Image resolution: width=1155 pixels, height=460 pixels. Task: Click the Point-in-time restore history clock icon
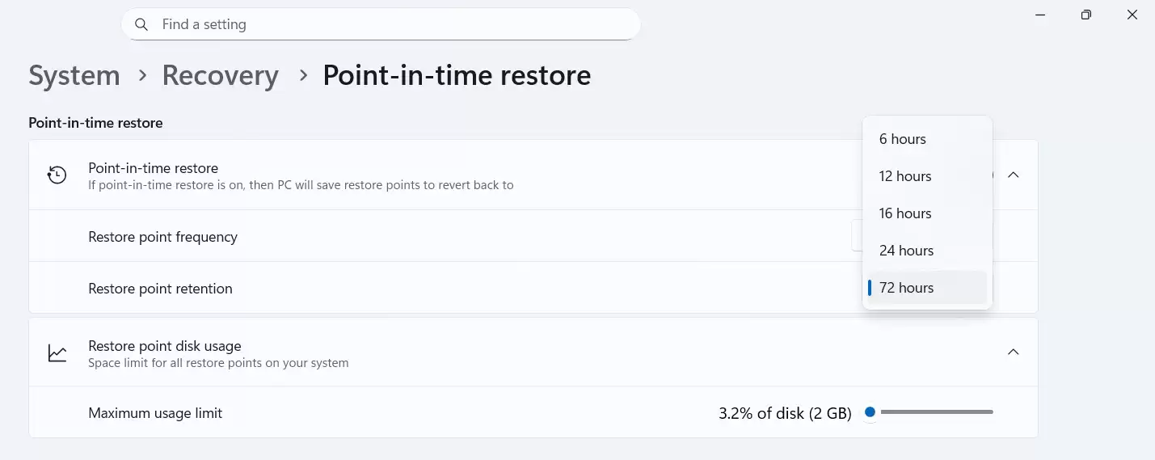point(57,175)
